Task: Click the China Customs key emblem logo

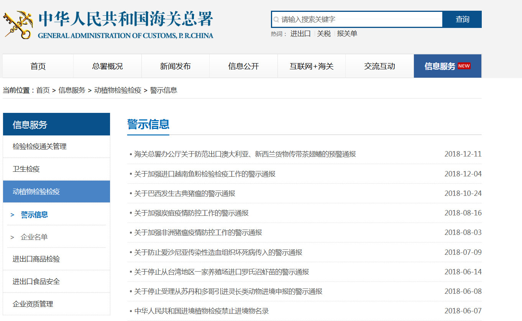Action: point(18,24)
